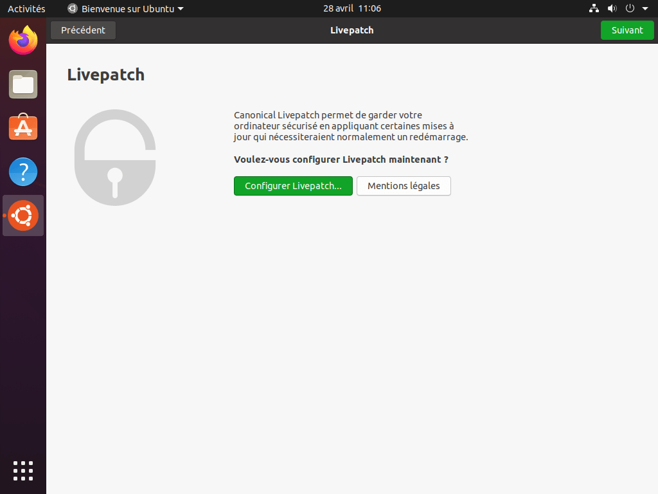Click the gray padlock illustration
The width and height of the screenshot is (658, 494).
coord(115,158)
